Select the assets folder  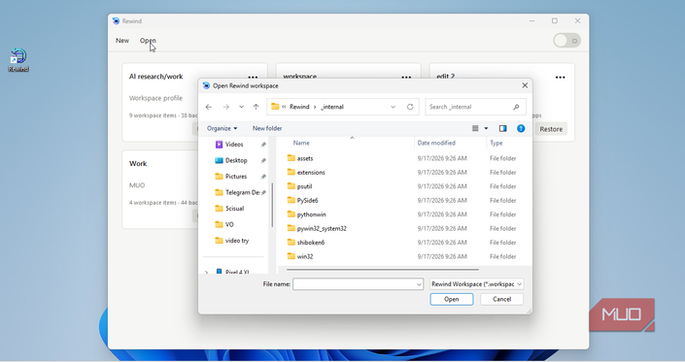click(305, 158)
